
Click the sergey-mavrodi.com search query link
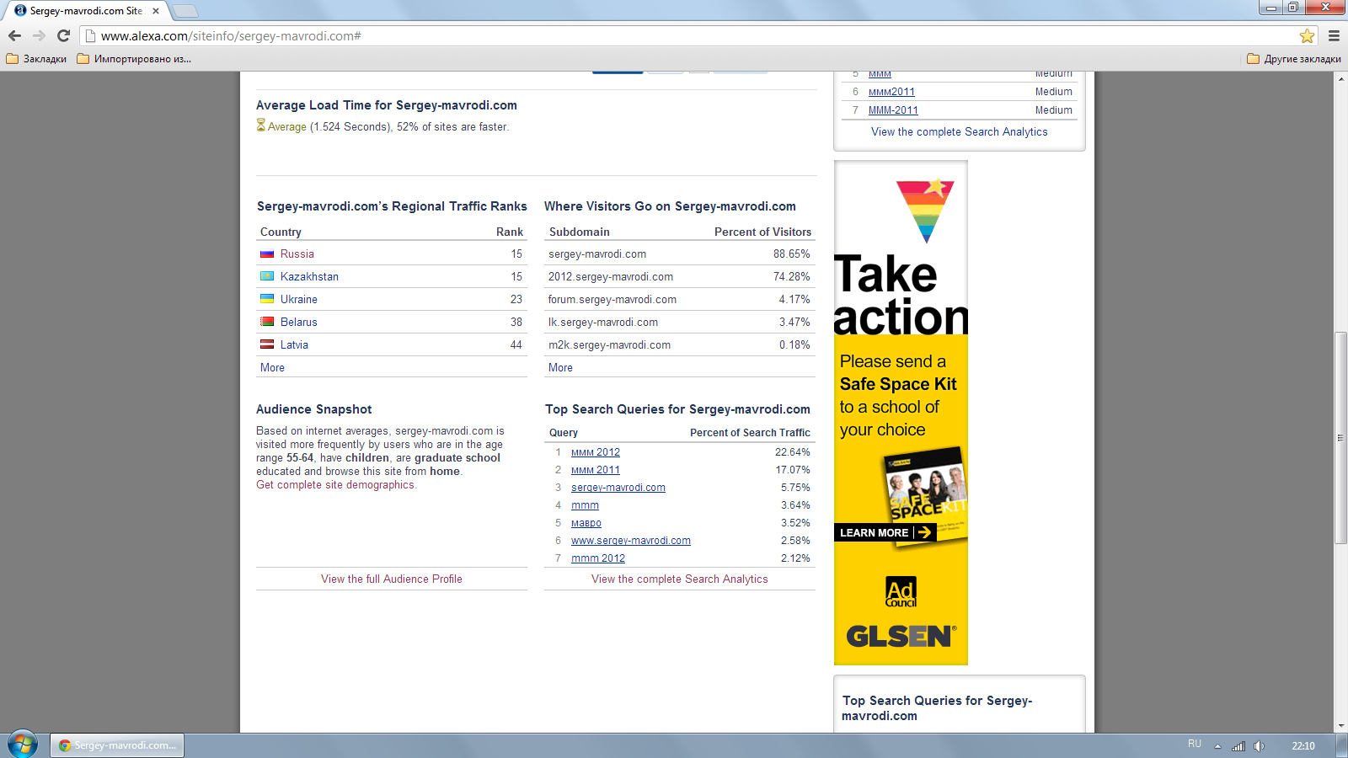tap(618, 488)
